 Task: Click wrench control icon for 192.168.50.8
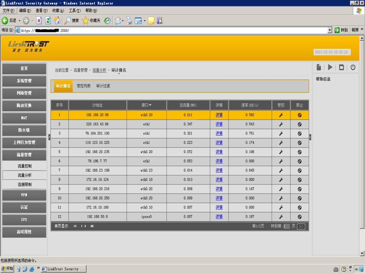click(x=281, y=217)
